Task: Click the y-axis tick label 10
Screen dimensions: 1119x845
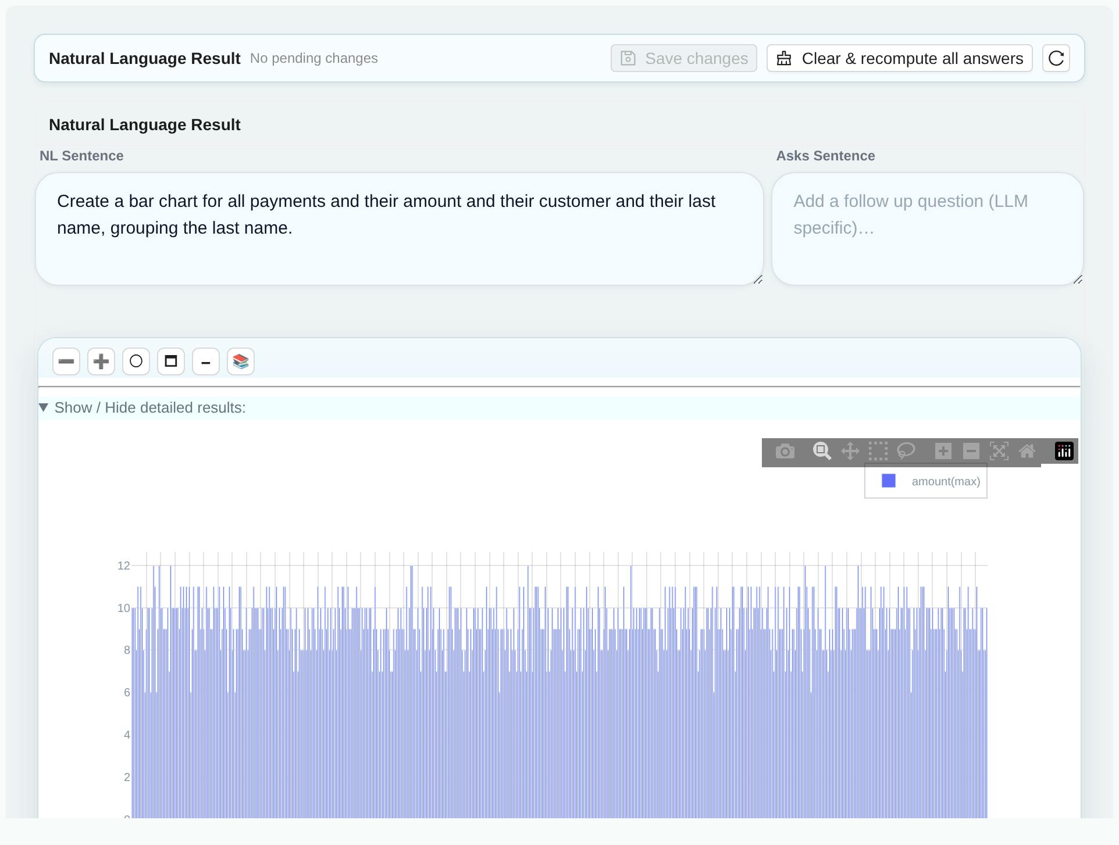Action: click(123, 608)
